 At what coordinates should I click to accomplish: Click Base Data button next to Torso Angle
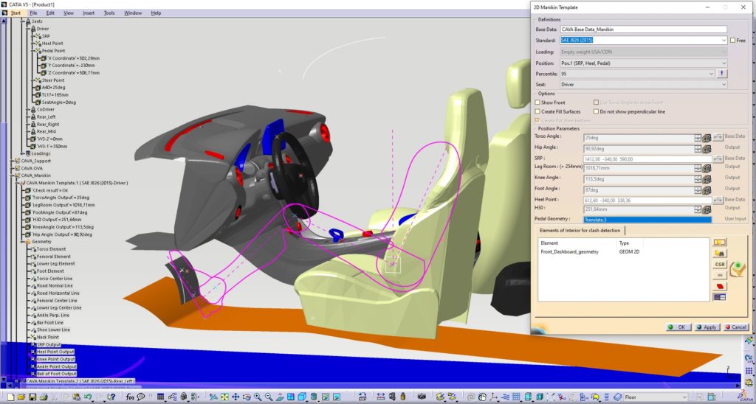718,136
